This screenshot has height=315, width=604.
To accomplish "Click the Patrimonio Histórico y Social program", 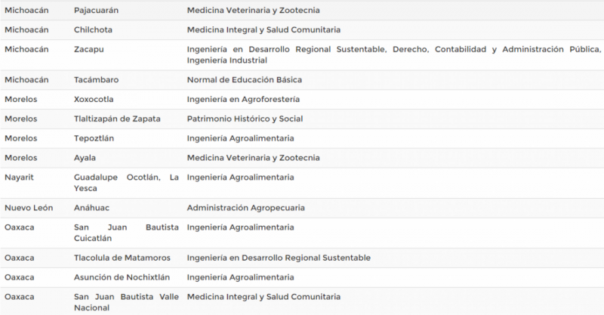I will [x=245, y=119].
